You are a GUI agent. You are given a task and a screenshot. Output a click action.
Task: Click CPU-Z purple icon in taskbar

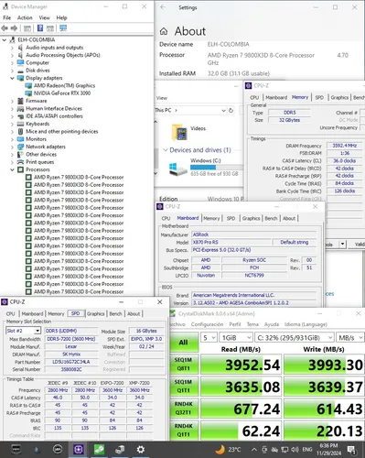(79, 450)
